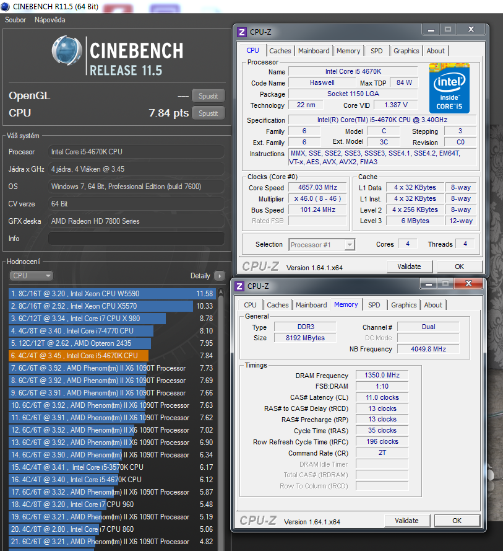Open the Nápověda menu

click(50, 20)
